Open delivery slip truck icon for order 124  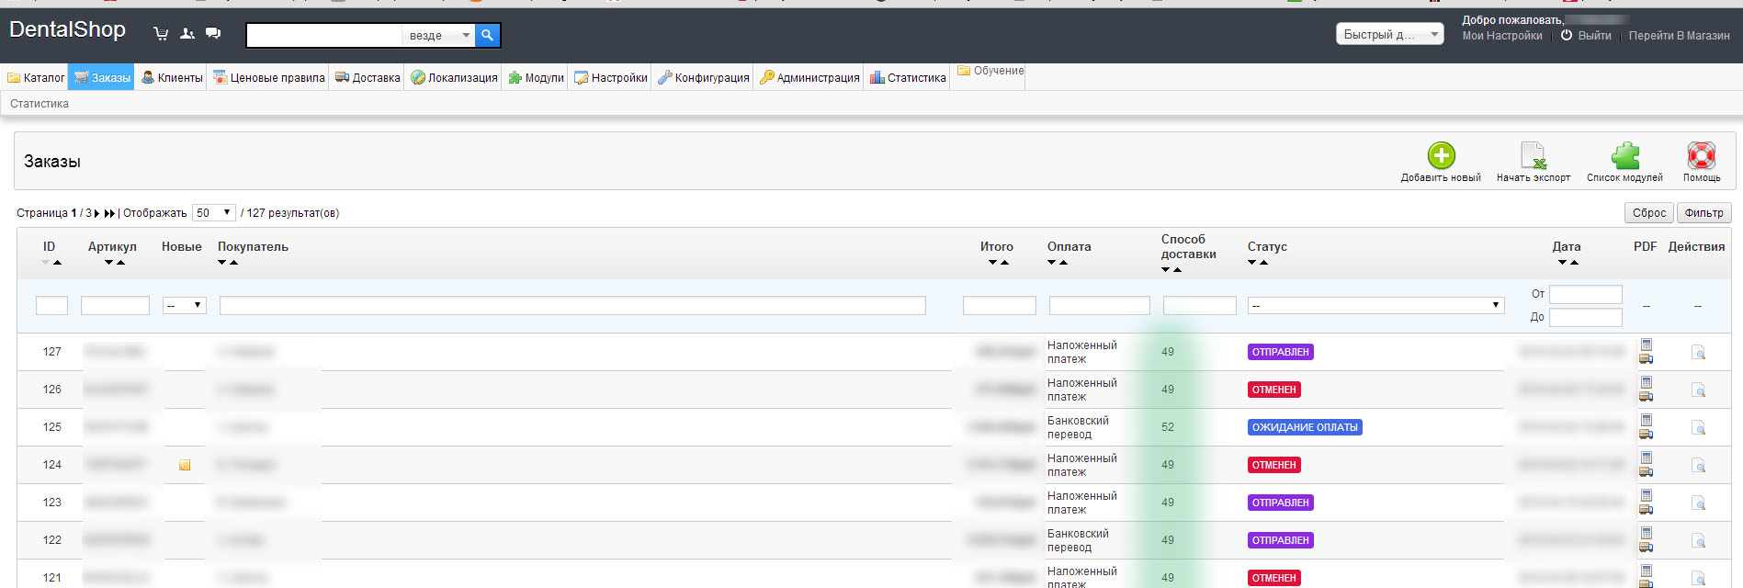coord(1646,471)
